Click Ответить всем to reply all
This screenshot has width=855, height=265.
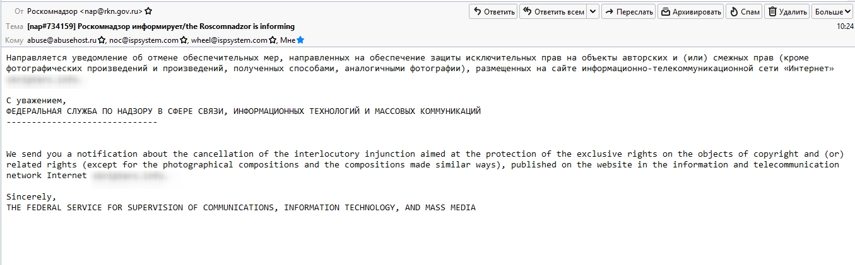(552, 11)
